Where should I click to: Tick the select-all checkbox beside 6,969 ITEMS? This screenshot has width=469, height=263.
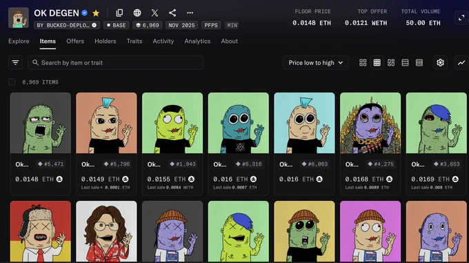pyautogui.click(x=12, y=82)
